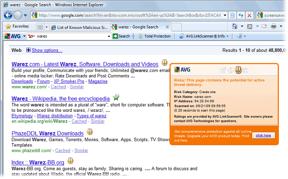Viewport: 288px width, 179px height.
Task: Click the 'Magazine' sitelink
Action: click(98, 81)
